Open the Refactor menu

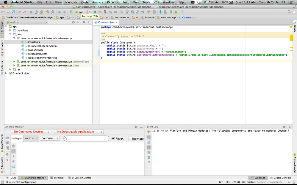click(x=112, y=2)
